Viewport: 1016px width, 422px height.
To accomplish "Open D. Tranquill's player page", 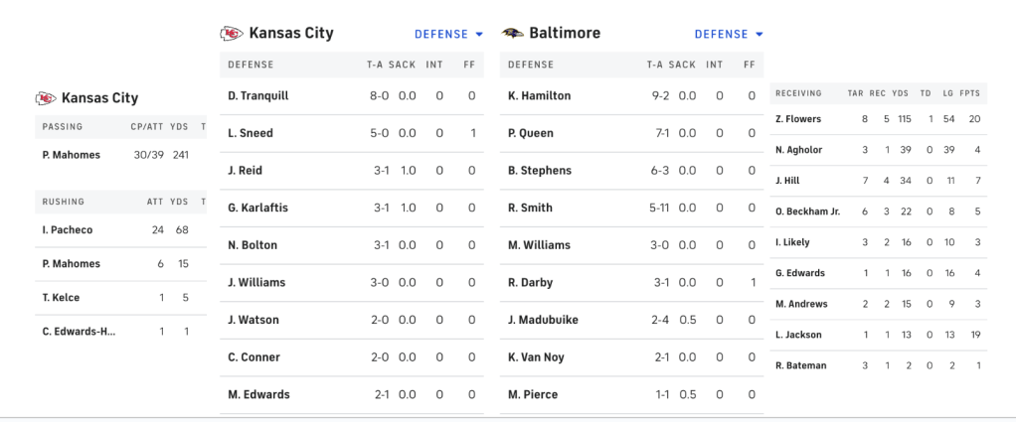I will coord(260,95).
